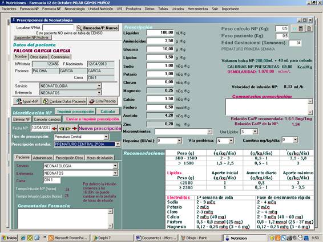Click the Glucosa value field
The height and width of the screenshot is (242, 323).
(x=160, y=49)
